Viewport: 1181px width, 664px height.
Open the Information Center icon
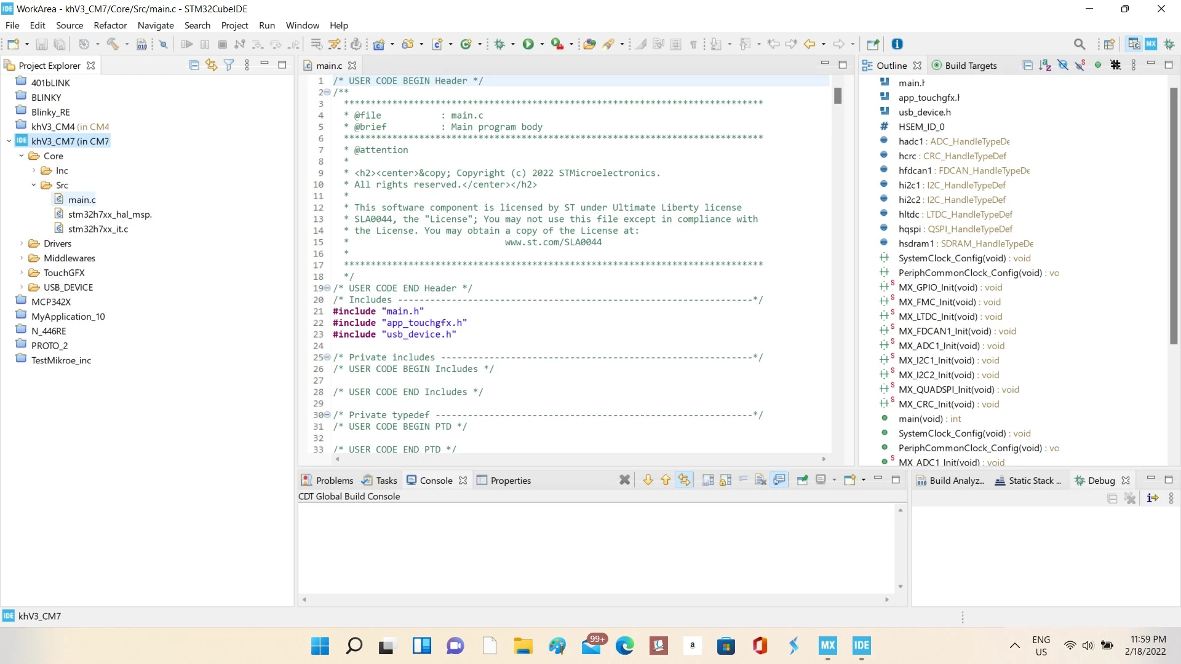(x=897, y=44)
